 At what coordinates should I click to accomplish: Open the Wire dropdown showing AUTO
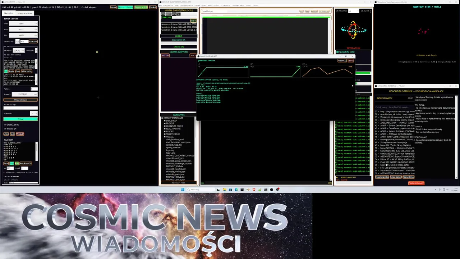point(23,29)
